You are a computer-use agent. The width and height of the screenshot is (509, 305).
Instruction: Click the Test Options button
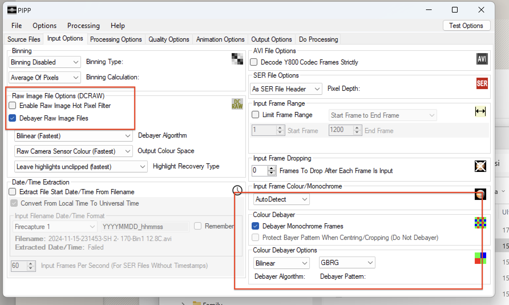point(466,26)
